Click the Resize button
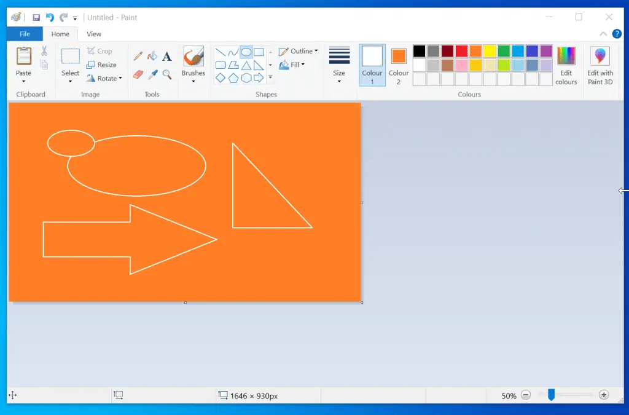629x415 pixels. 102,65
